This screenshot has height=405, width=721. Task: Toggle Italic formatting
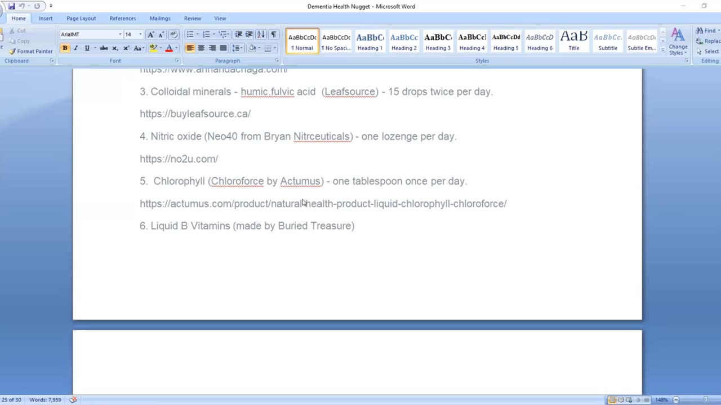click(x=76, y=48)
